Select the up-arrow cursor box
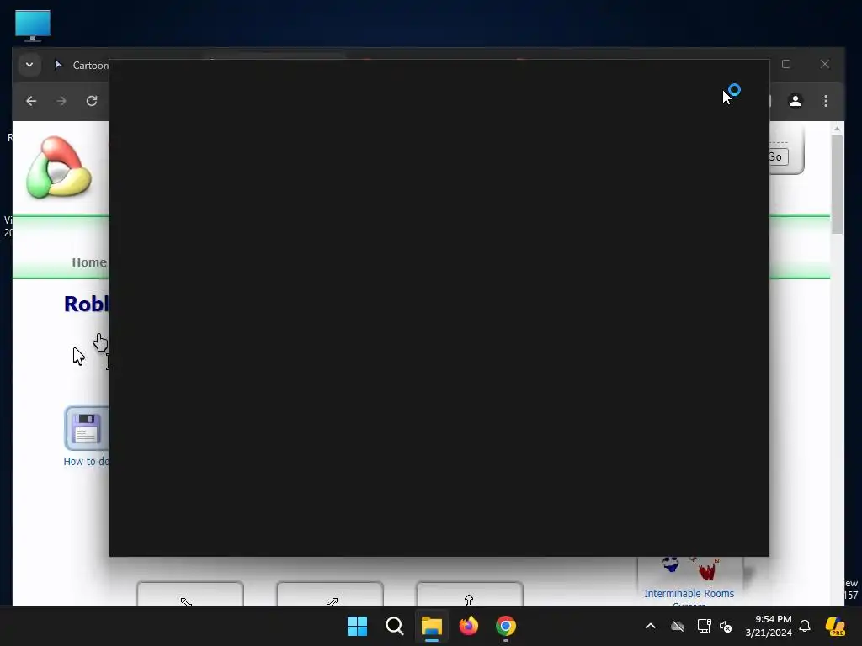 point(470,595)
